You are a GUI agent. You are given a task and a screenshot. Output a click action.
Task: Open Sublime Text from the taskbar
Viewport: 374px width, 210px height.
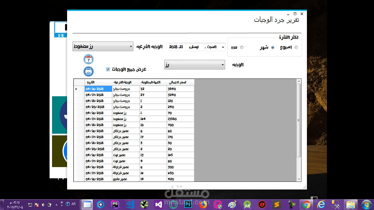pos(277,205)
